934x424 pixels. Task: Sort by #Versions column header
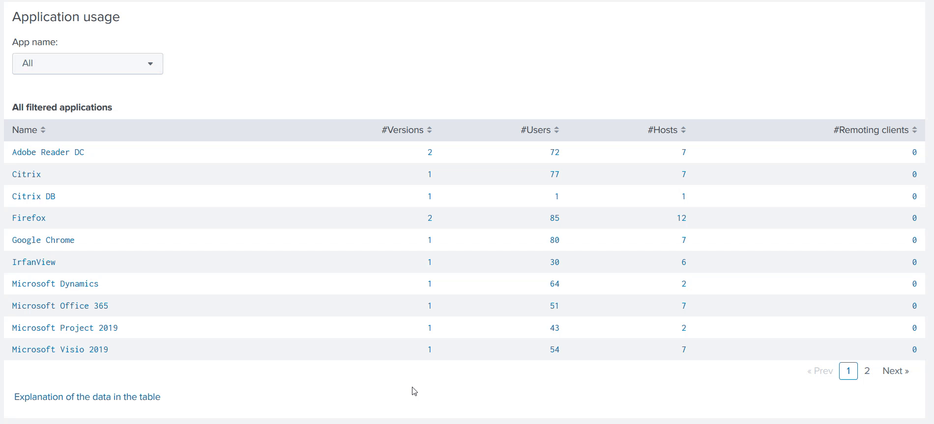(407, 130)
